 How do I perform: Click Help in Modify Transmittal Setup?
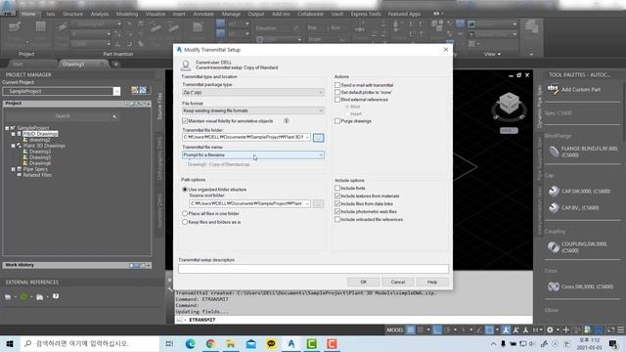[x=432, y=282]
